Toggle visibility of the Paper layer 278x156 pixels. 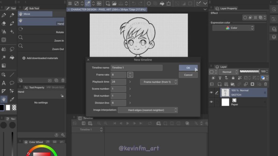(211, 102)
